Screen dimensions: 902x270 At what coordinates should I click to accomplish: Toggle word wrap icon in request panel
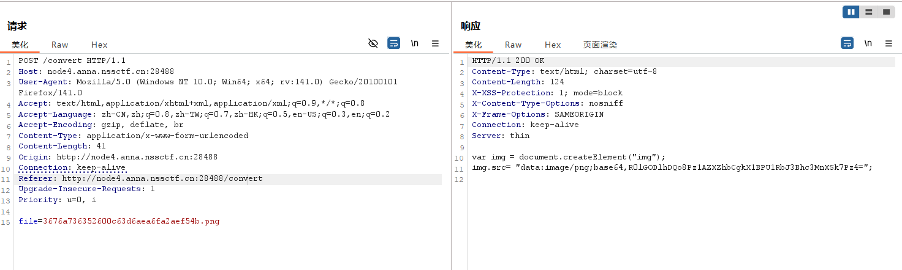click(394, 43)
